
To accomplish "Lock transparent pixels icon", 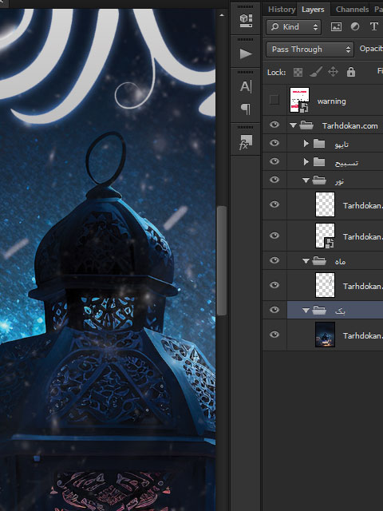I will pos(298,72).
